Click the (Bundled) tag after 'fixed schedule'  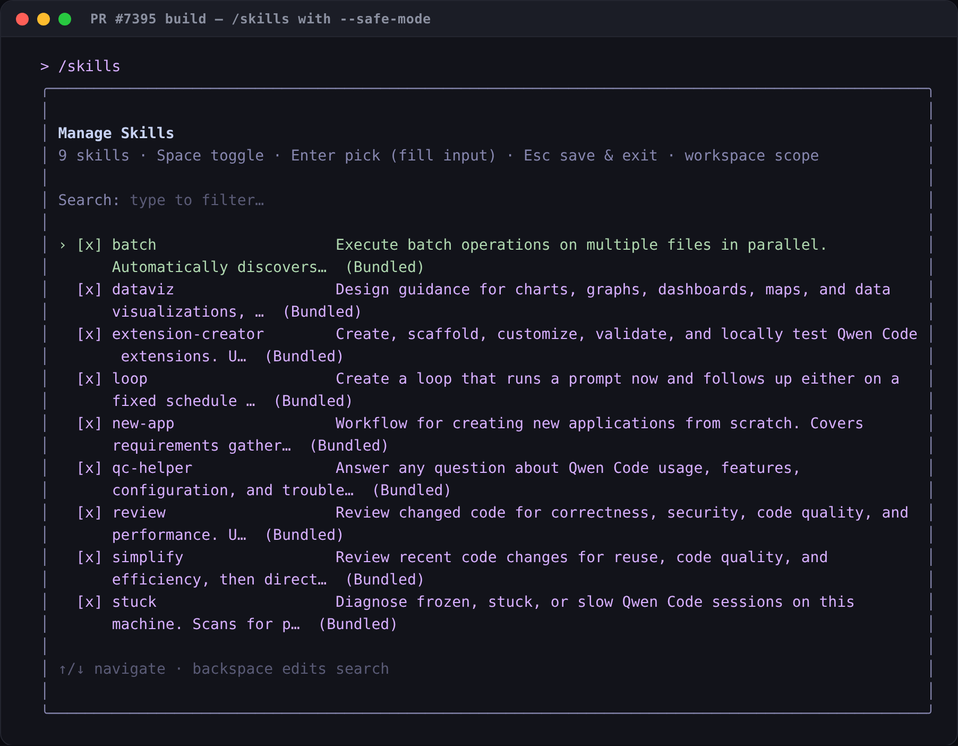313,401
